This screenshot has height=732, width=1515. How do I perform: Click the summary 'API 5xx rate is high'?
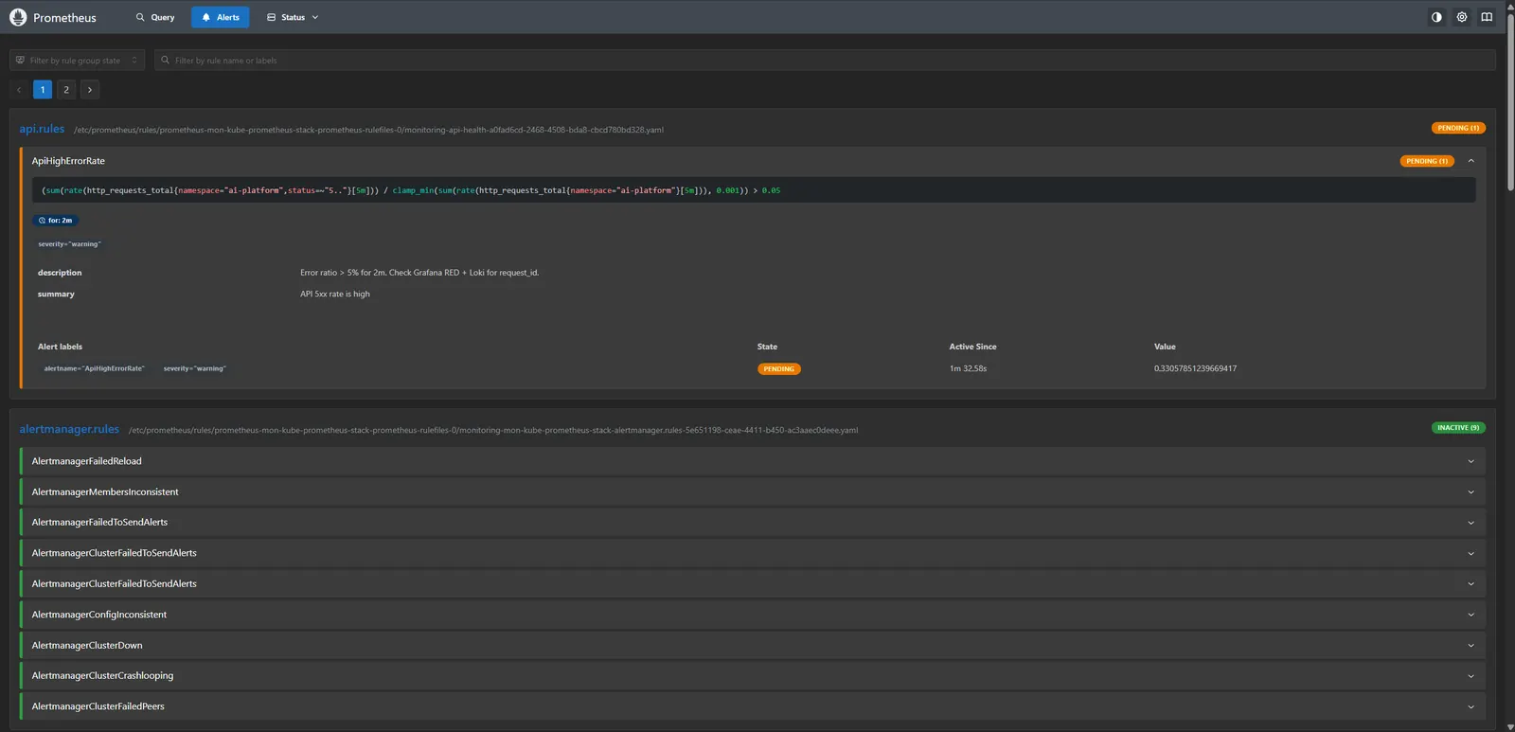tap(335, 295)
